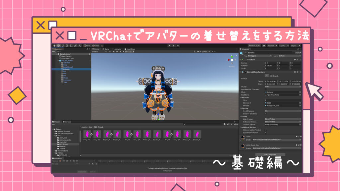Select Directional Light in Hierarchy

[67, 58]
